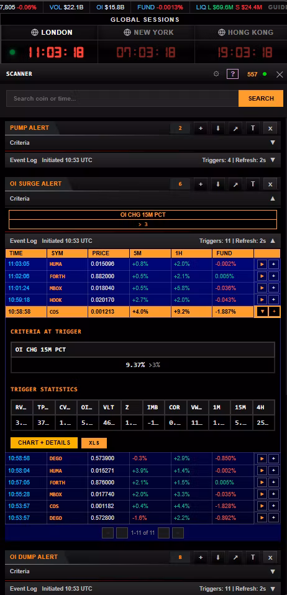Download OI Surge Alert data
The image size is (287, 595).
pos(218,184)
